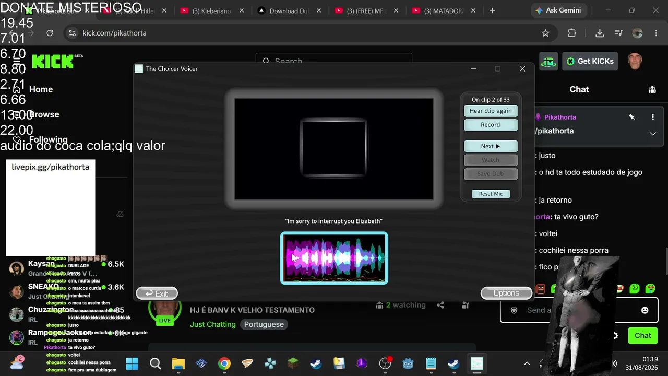Viewport: 668px width, 376px height.
Task: Open the emoji picker in chat
Action: tap(645, 310)
